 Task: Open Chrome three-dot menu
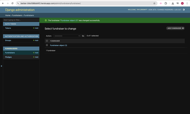(x=187, y=3)
